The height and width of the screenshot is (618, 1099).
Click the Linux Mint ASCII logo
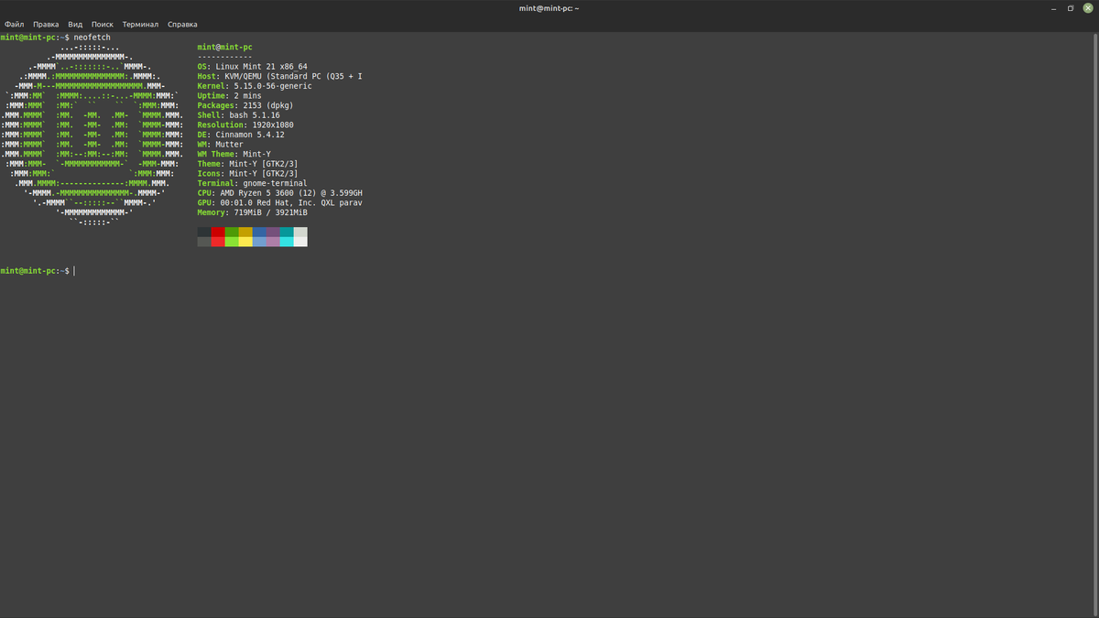[92, 134]
